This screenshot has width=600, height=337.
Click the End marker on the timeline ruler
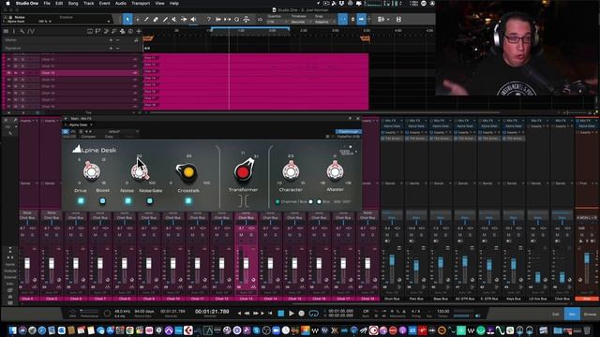[366, 38]
